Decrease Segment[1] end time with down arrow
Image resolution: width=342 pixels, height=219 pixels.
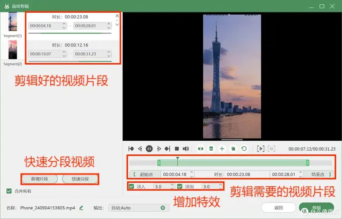109,28
